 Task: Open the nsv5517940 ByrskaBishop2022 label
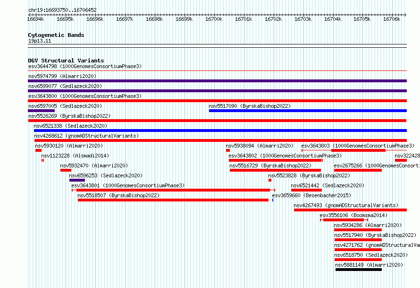pyautogui.click(x=375, y=235)
